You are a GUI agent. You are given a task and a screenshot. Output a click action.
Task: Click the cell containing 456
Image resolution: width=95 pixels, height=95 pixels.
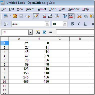click(x=19, y=81)
